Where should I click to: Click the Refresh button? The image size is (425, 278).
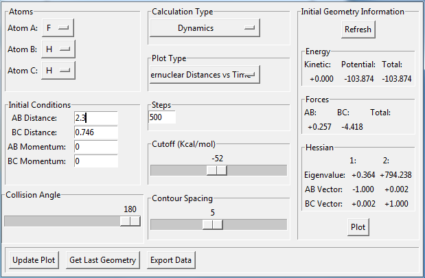point(358,30)
